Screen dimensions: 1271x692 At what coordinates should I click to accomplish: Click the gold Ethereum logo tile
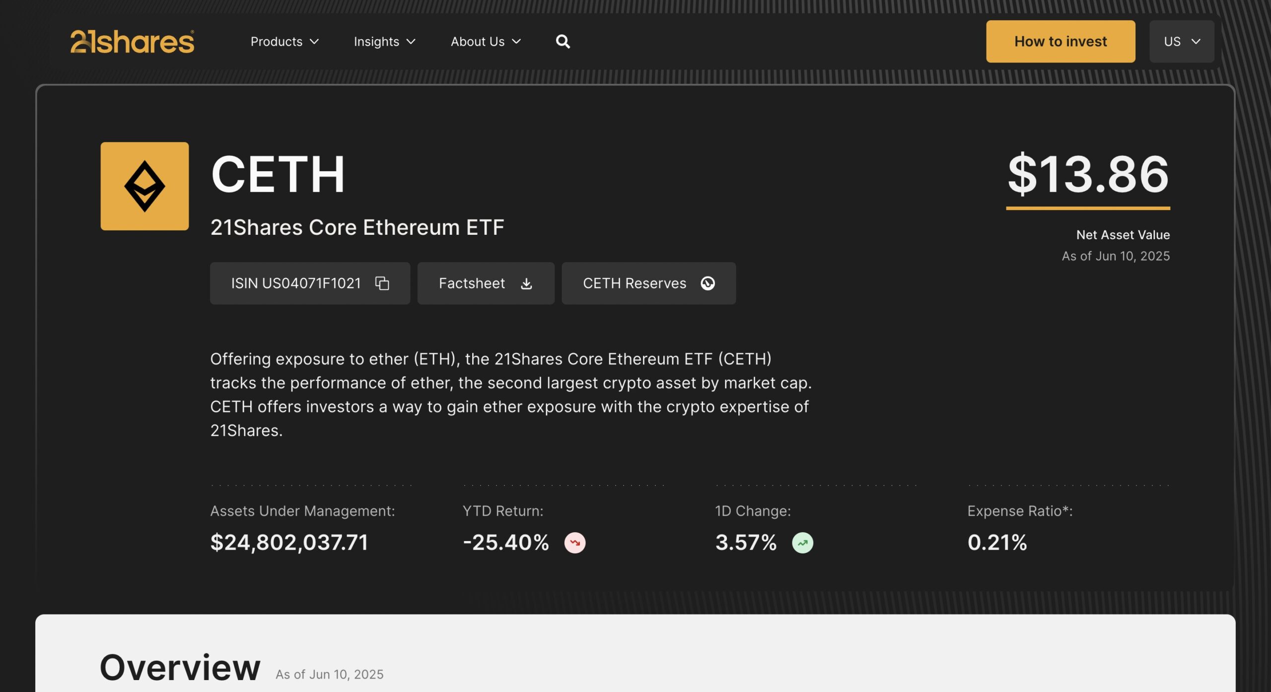point(144,186)
